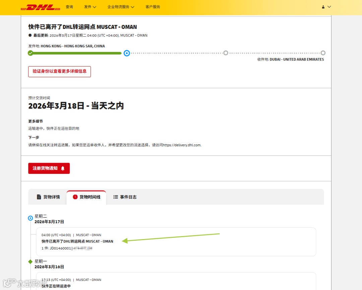
Task: Expand the 发件 dropdown menu
Action: point(90,7)
